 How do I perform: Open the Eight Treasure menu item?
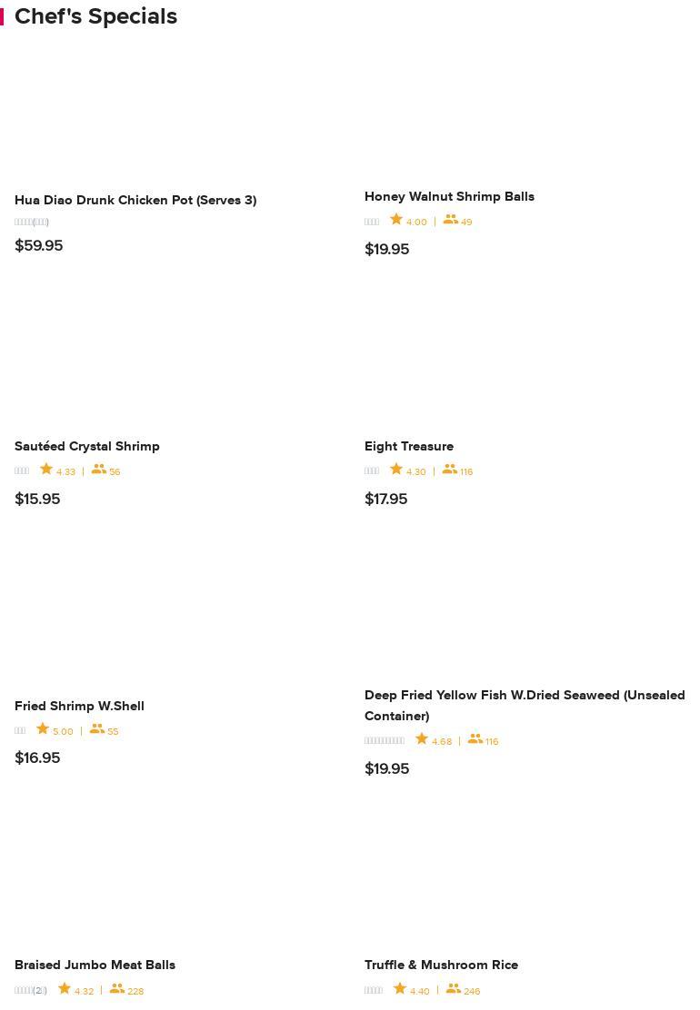tap(409, 446)
